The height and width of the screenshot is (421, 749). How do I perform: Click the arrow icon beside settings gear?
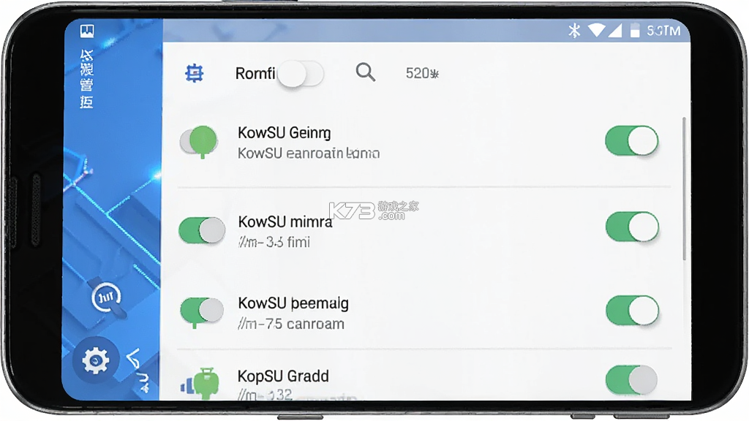[134, 358]
